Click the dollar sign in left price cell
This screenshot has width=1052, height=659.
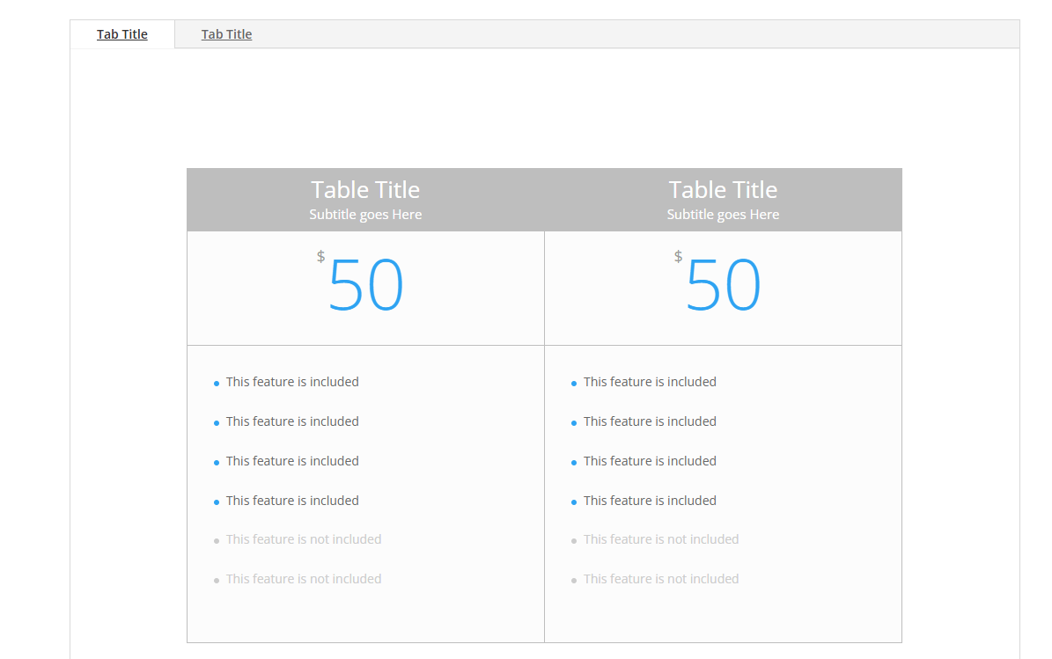tap(320, 256)
